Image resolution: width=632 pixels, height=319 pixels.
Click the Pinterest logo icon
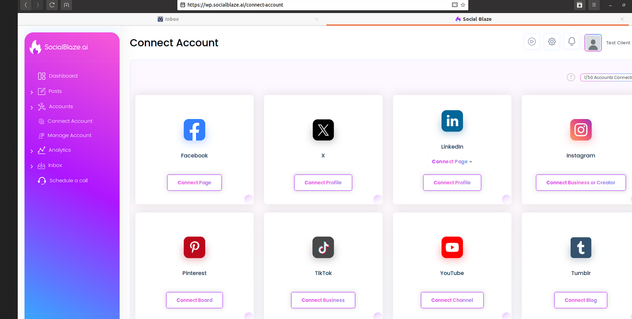click(x=194, y=247)
